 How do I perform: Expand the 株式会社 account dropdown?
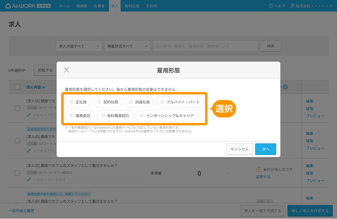click(x=312, y=6)
